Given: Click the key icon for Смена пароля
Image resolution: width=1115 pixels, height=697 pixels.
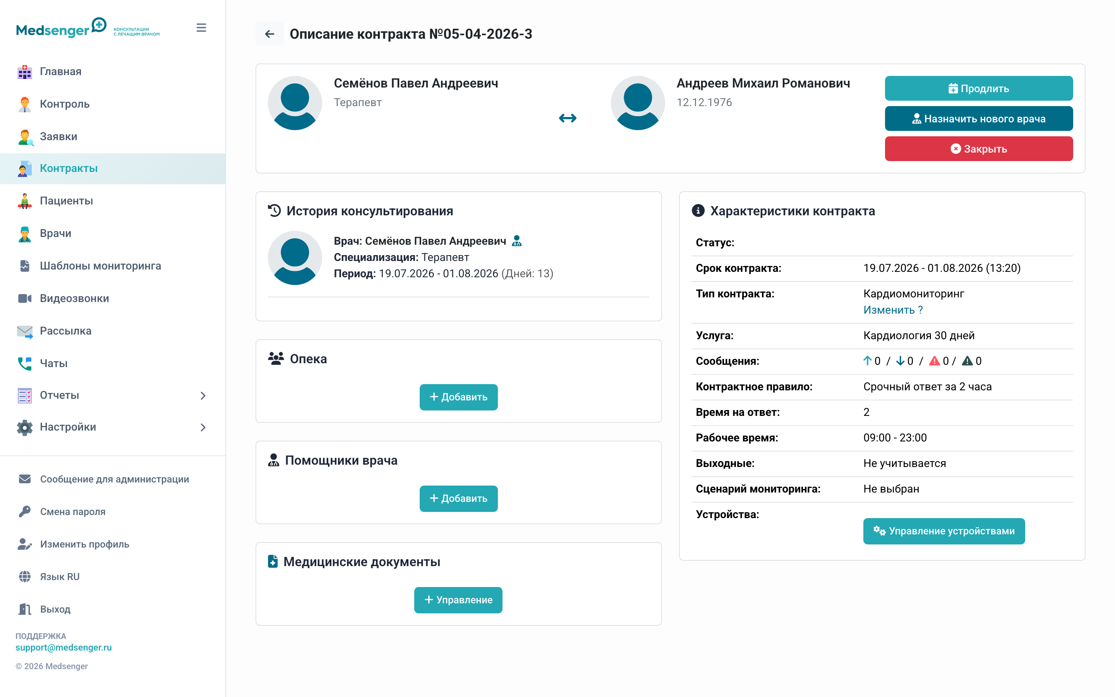Looking at the screenshot, I should point(25,512).
